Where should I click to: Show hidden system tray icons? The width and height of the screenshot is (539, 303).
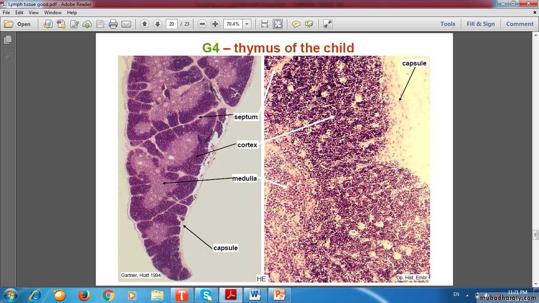(467, 295)
